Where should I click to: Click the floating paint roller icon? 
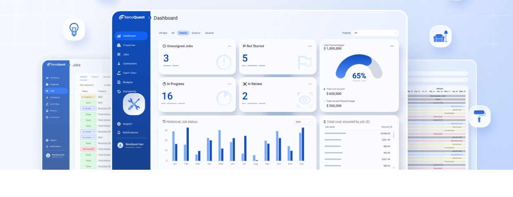(480, 116)
